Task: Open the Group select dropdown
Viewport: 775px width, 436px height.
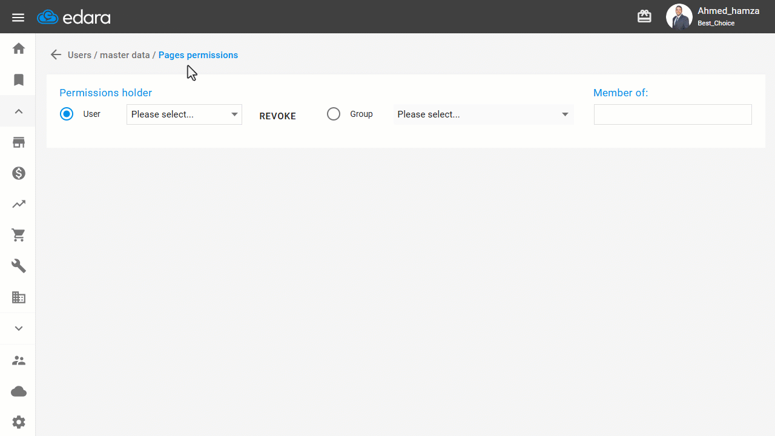Action: (484, 114)
